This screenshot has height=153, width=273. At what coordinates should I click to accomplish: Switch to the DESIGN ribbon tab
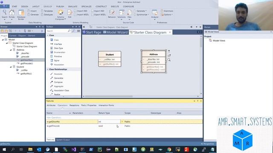click(25, 6)
